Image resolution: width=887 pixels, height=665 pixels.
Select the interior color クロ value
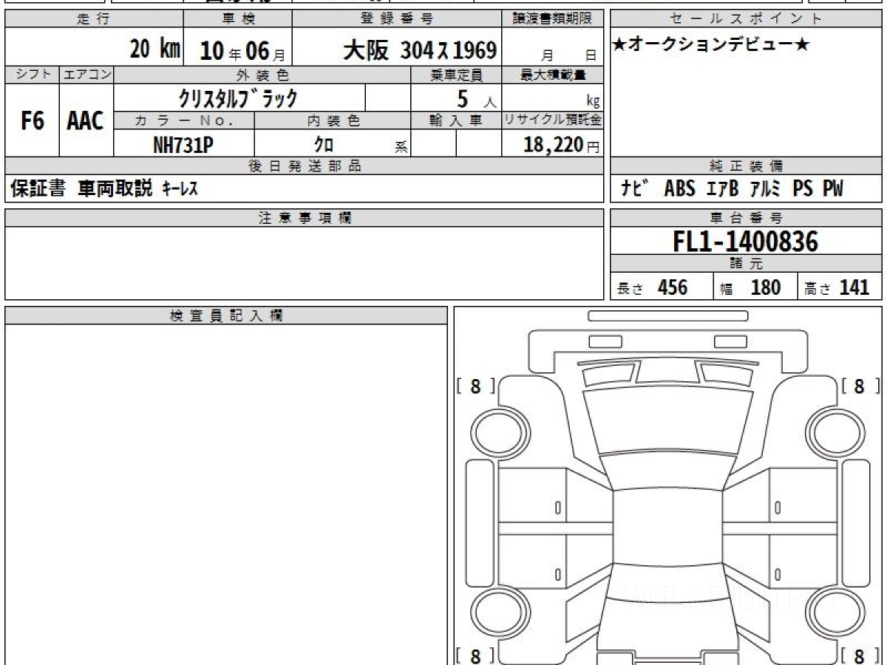coord(324,145)
